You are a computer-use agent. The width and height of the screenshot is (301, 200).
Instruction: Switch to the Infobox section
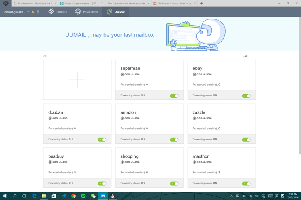(58, 12)
